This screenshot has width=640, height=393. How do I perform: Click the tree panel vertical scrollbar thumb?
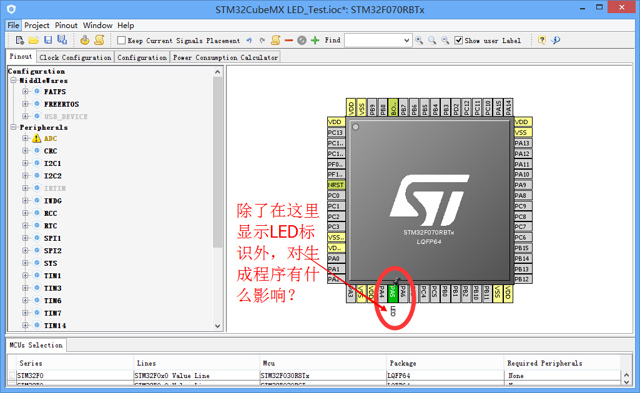(x=217, y=161)
